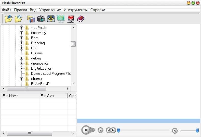
Task: Expand the diagnostics folder node
Action: pyautogui.click(x=22, y=64)
